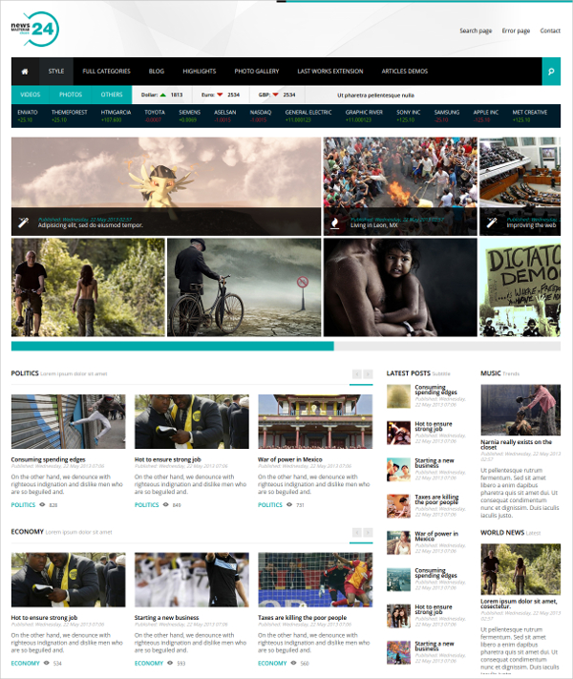The height and width of the screenshot is (679, 573).
Task: Click the News 24 logo
Action: (x=34, y=29)
